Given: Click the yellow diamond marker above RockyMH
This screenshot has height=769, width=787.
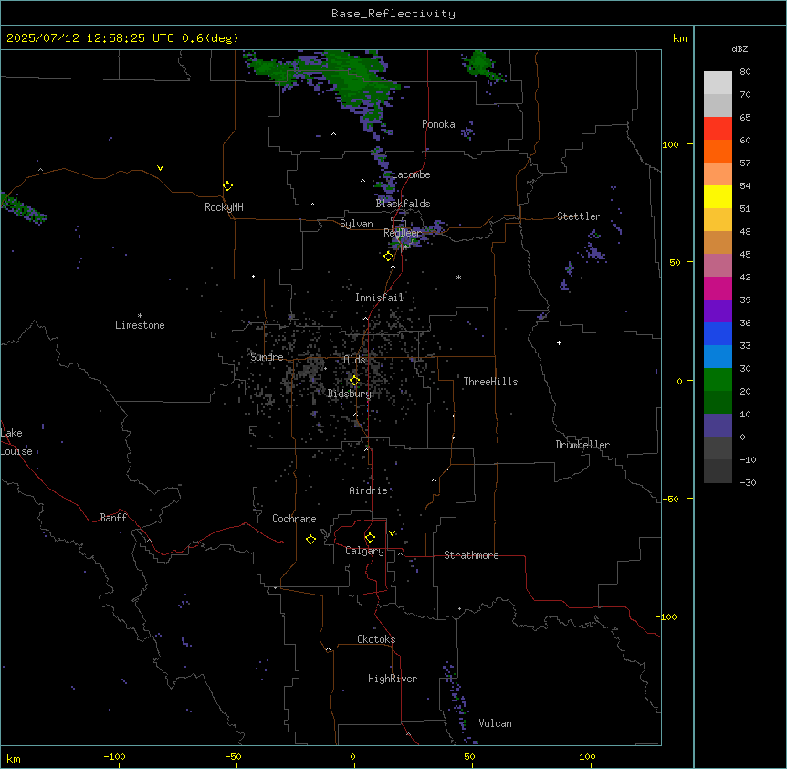Looking at the screenshot, I should tap(228, 186).
